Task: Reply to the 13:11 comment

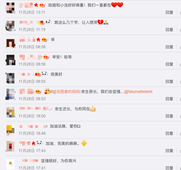Action: 169,12
